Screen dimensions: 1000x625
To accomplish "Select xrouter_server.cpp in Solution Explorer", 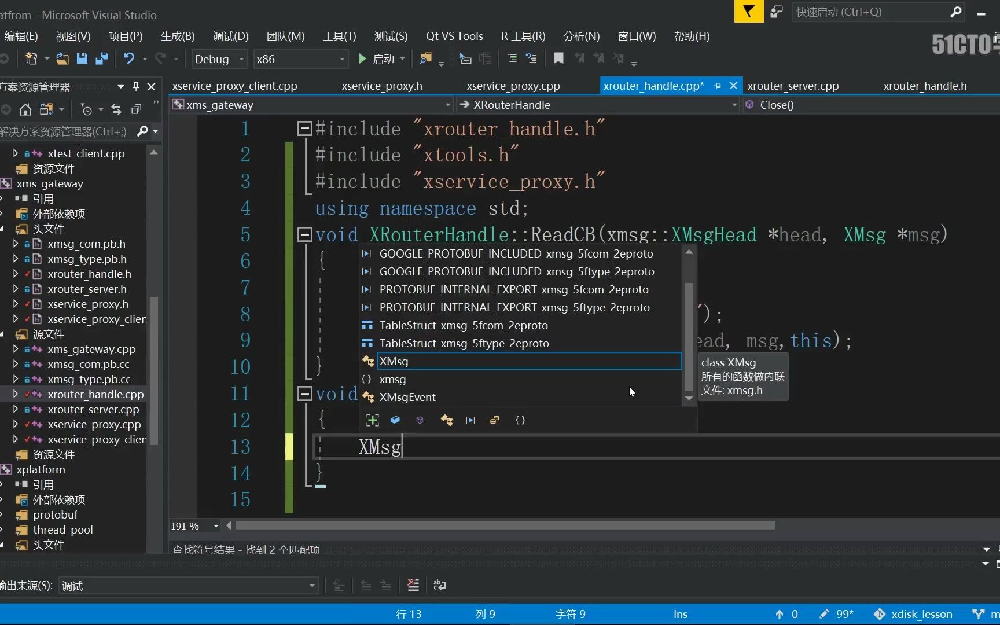I will pyautogui.click(x=93, y=409).
